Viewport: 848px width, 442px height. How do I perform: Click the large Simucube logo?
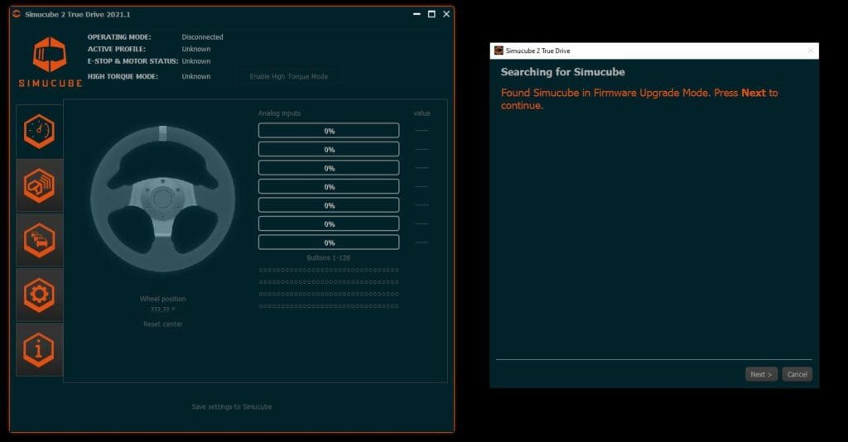49,61
